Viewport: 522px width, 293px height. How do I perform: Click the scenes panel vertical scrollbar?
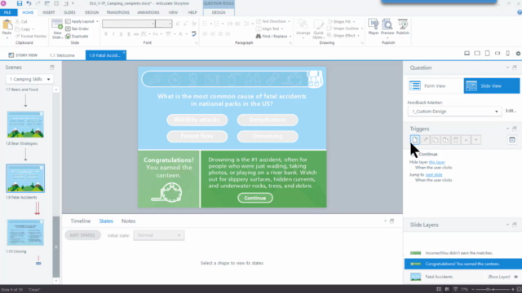coord(56,247)
